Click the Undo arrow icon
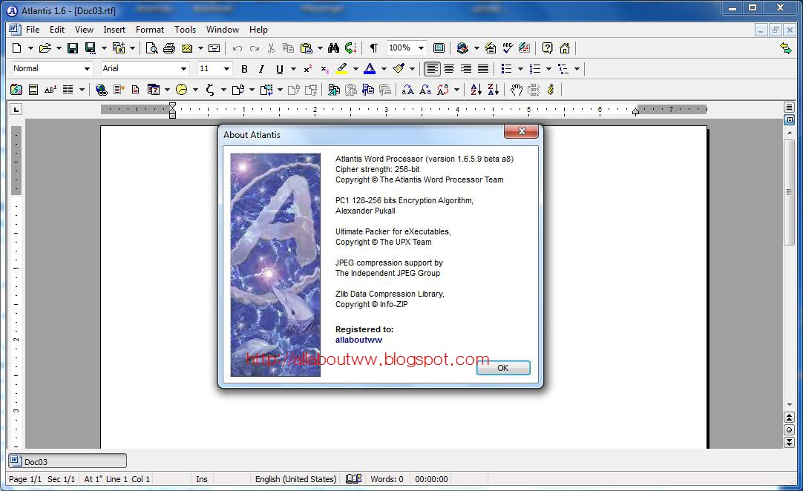 237,48
